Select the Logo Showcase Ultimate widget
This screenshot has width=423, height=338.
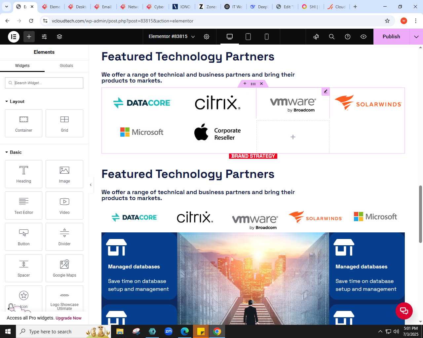[64, 299]
